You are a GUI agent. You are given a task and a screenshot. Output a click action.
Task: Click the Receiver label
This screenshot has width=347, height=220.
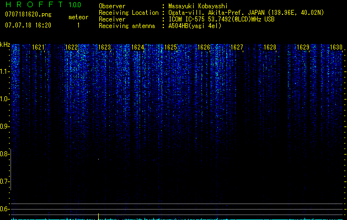[112, 19]
